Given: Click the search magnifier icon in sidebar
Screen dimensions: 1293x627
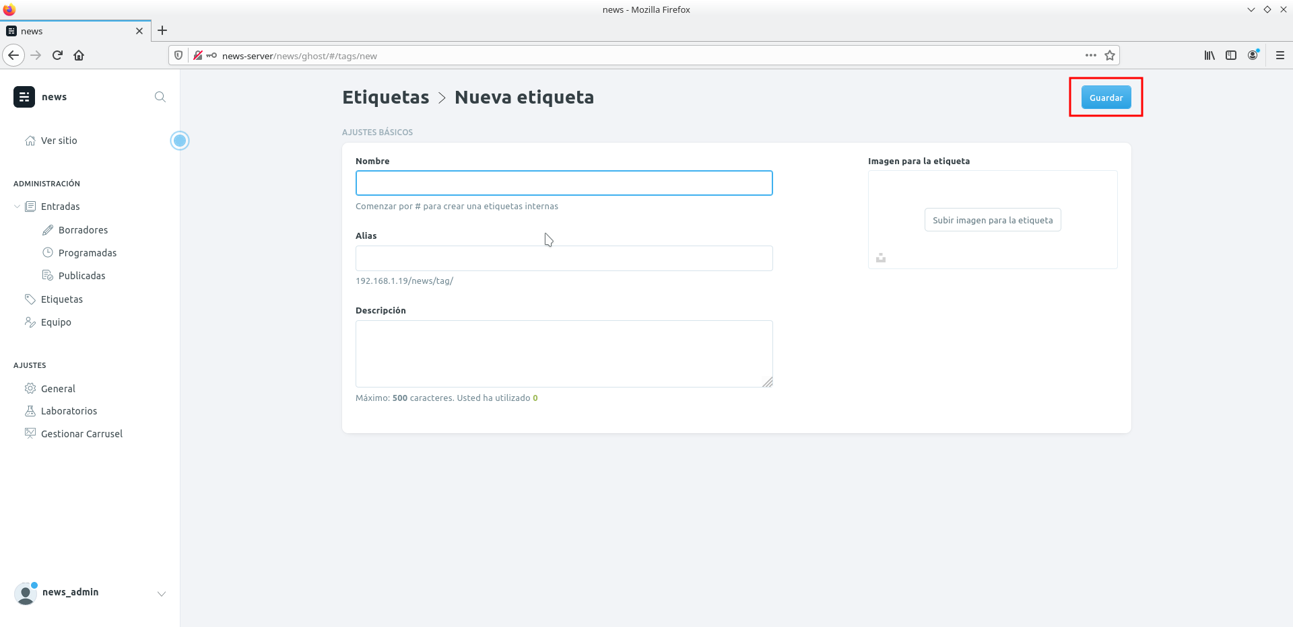Looking at the screenshot, I should pos(160,97).
